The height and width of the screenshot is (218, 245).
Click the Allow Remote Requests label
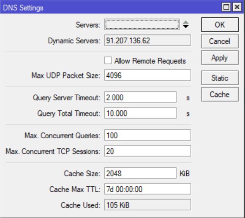pos(150,61)
